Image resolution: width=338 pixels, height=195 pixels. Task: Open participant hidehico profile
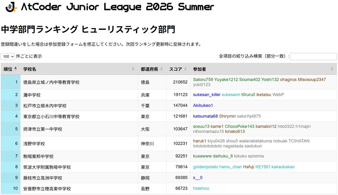point(201,189)
